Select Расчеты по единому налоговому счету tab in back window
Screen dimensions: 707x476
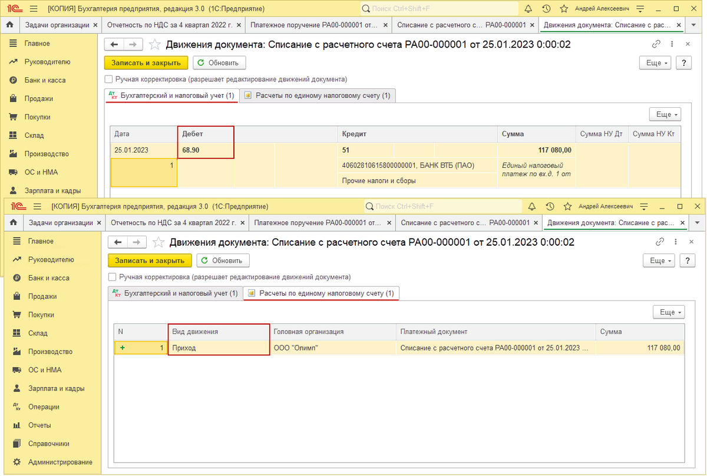tap(318, 95)
